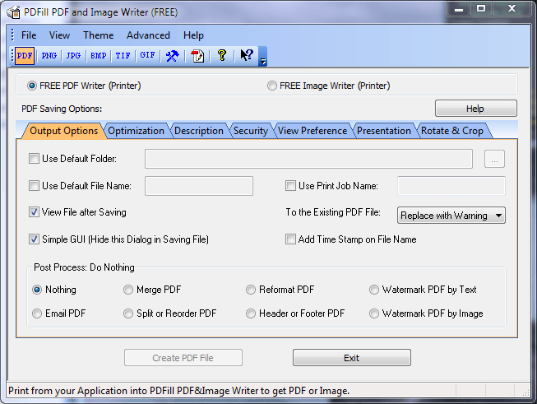This screenshot has width=537, height=404.
Task: Choose Reformat PDF radio button
Action: [x=251, y=290]
